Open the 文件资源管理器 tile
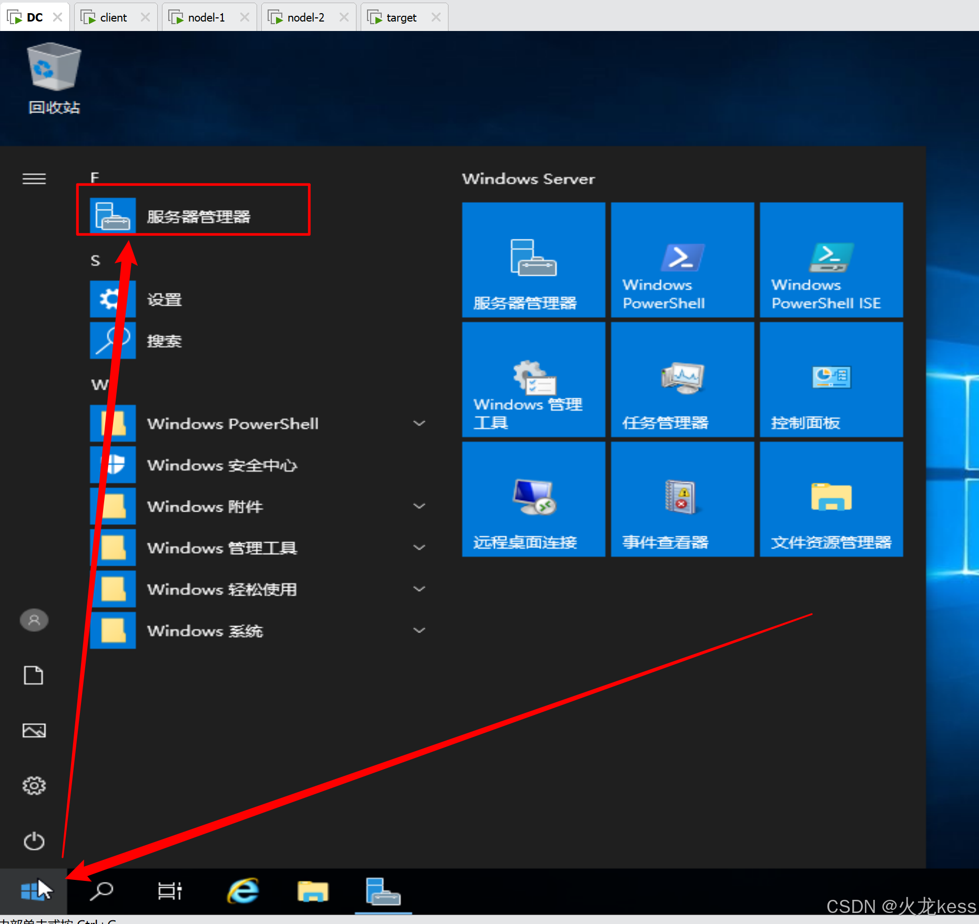Screen dimensions: 979x924 pos(831,499)
